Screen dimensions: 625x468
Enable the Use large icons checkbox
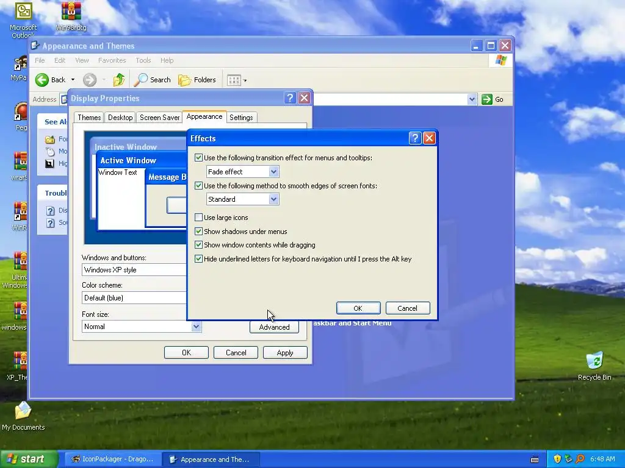pos(198,218)
